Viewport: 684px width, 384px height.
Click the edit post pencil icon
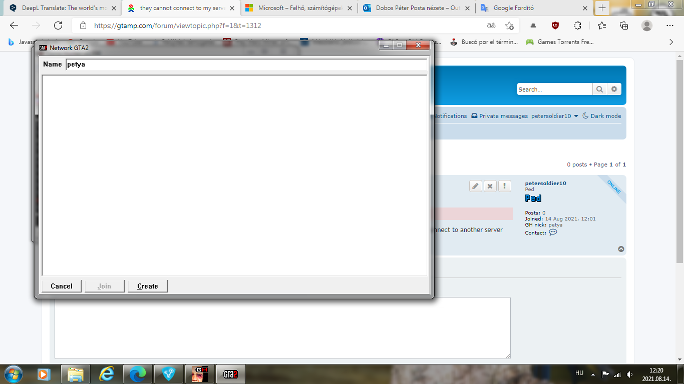(475, 186)
